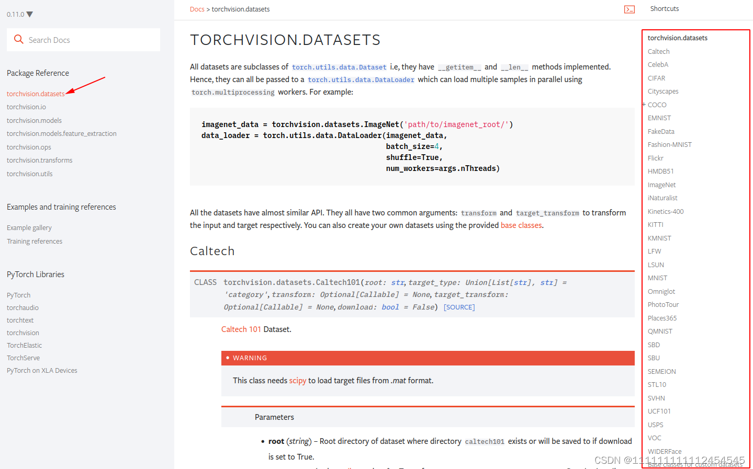Go to TorchServe library link

pos(24,358)
